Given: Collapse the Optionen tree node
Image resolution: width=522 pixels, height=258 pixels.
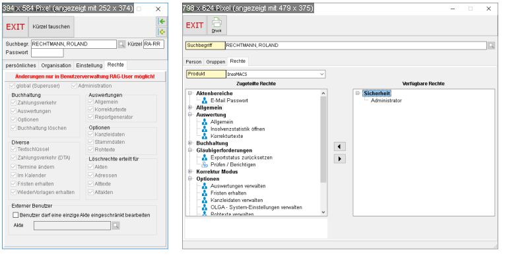Looking at the screenshot, I should tap(190, 179).
